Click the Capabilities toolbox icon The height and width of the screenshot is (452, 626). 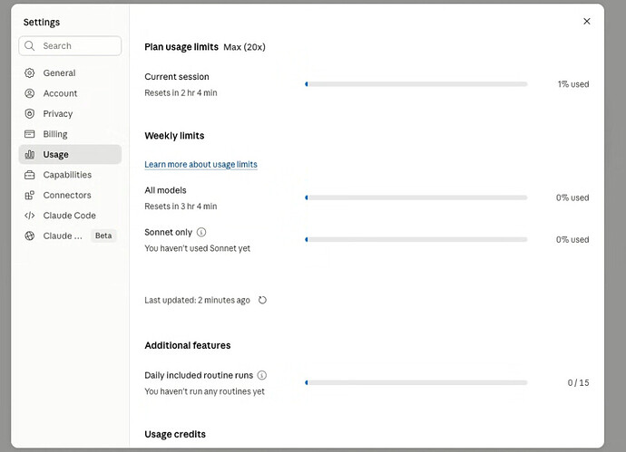[30, 175]
